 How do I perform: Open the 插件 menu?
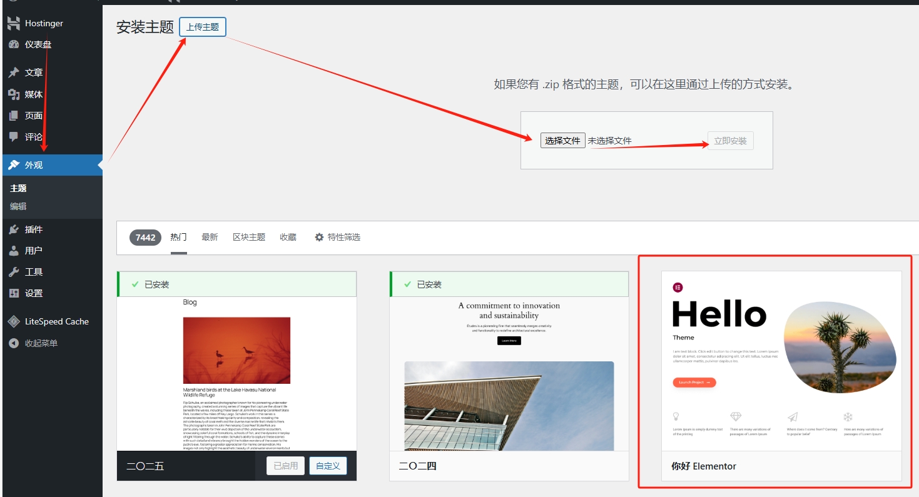point(53,229)
